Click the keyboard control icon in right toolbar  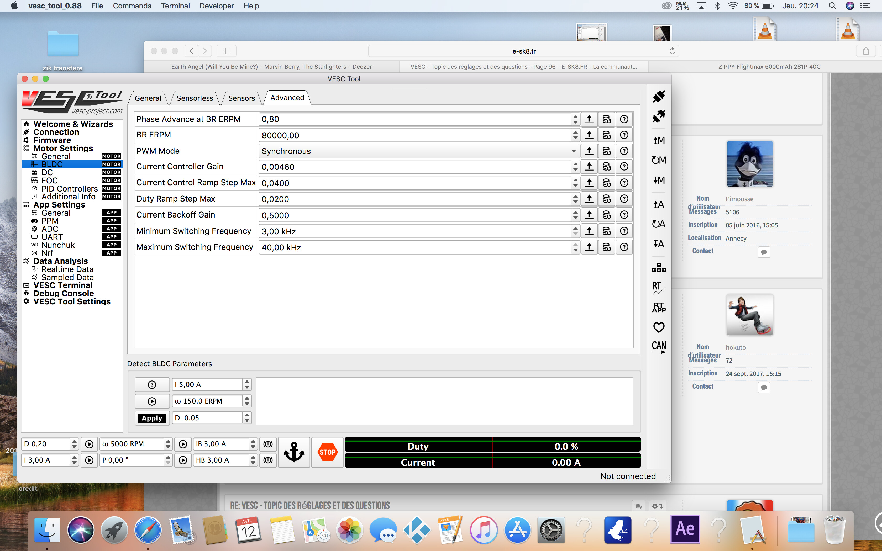click(x=659, y=268)
